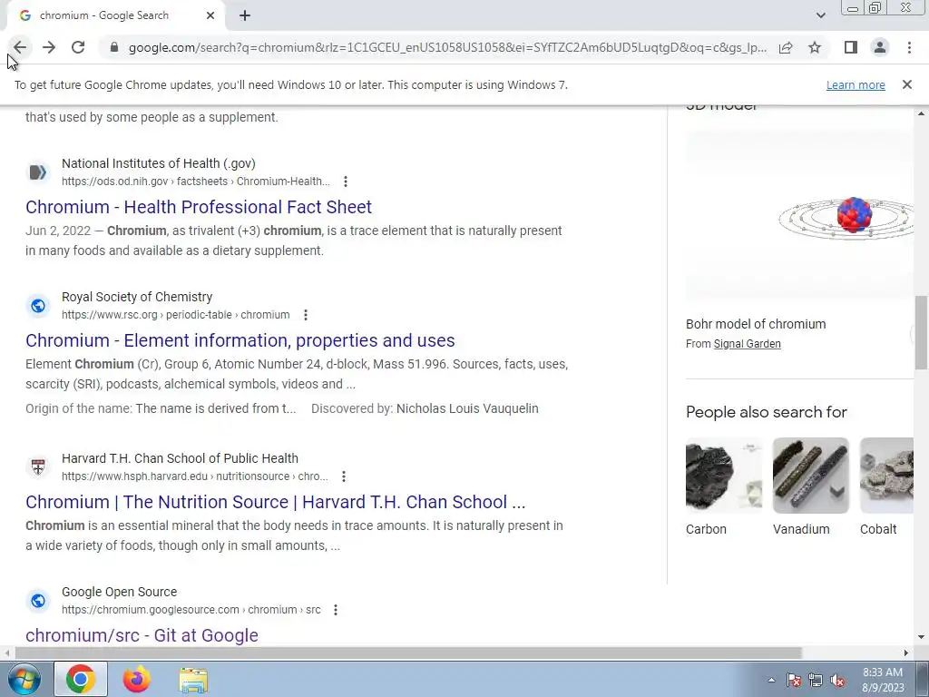Open more options for Royal Society of Chemistry result
The width and height of the screenshot is (929, 697).
point(306,315)
